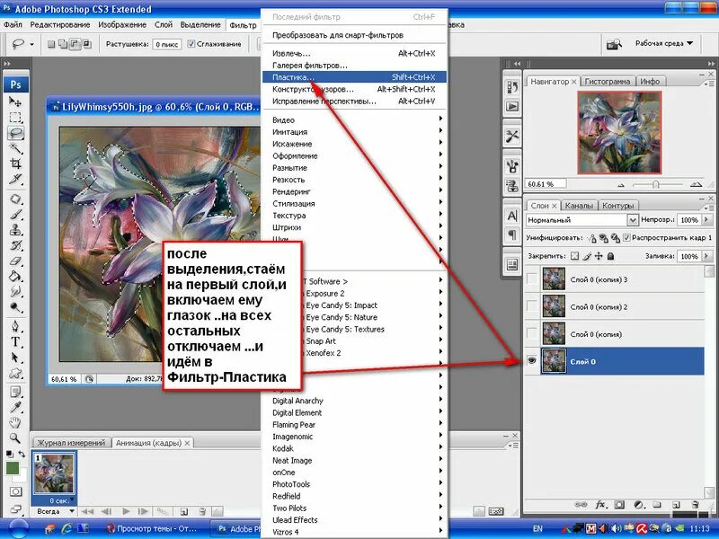Select the Slice tool
Image resolution: width=719 pixels, height=539 pixels.
tap(15, 179)
